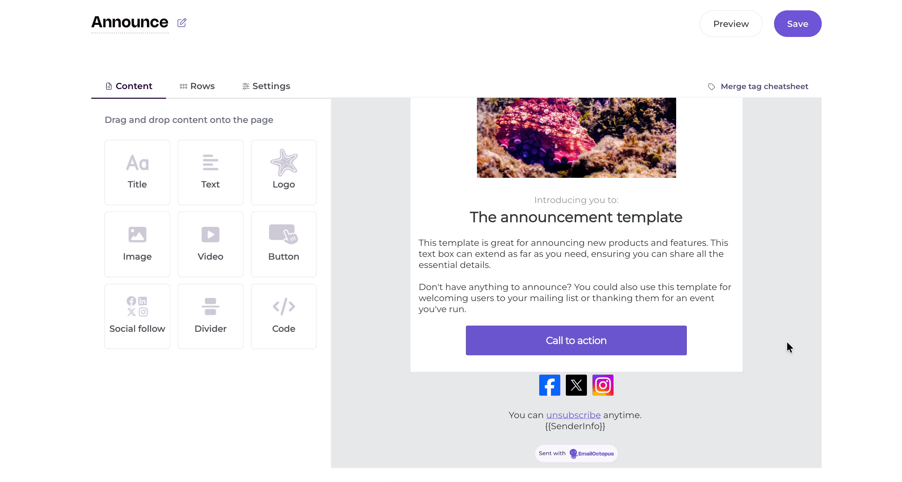The width and height of the screenshot is (902, 482).
Task: Select the Button content block
Action: coord(283,244)
